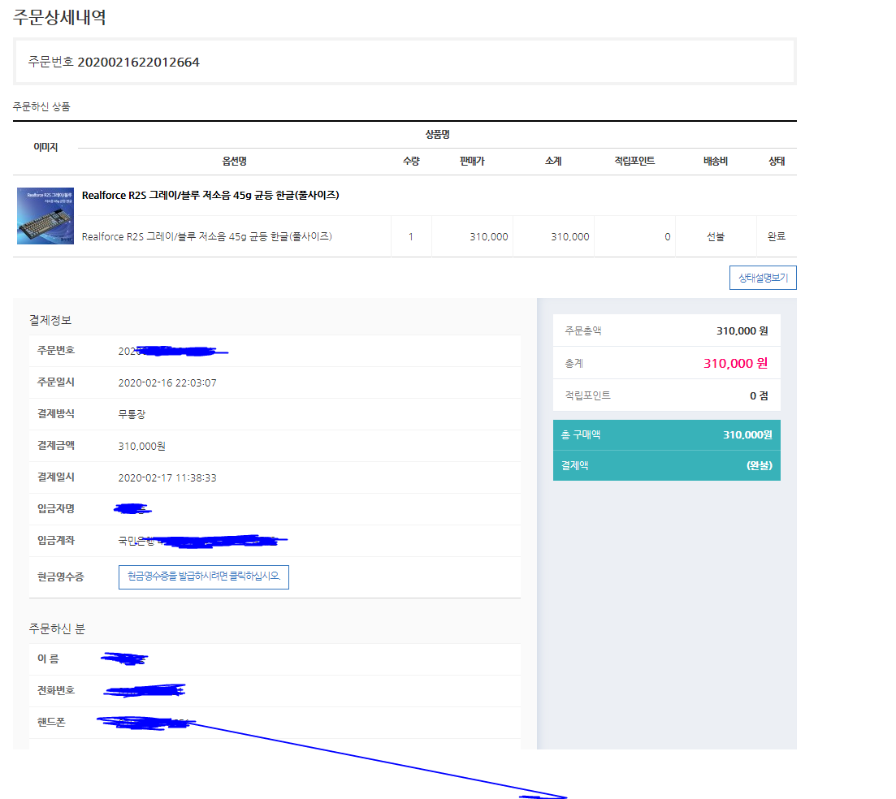
Task: Click the 옵션명 column header
Action: click(x=234, y=162)
